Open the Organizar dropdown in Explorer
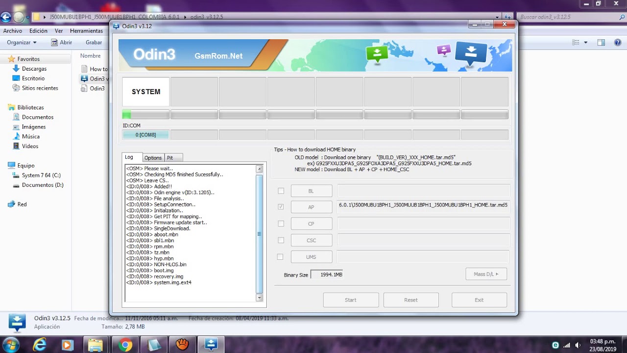 coord(22,43)
